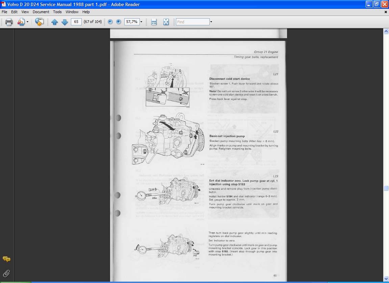Zoom out with the minus icon
The image size is (389, 283).
coord(110,22)
